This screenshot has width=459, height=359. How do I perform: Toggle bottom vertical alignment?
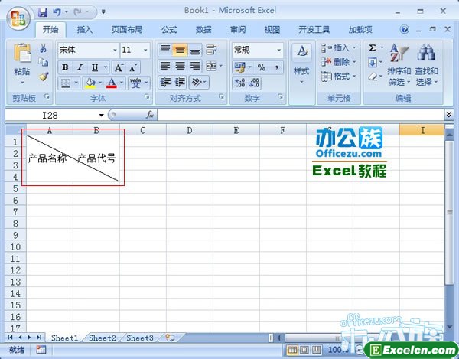point(195,50)
